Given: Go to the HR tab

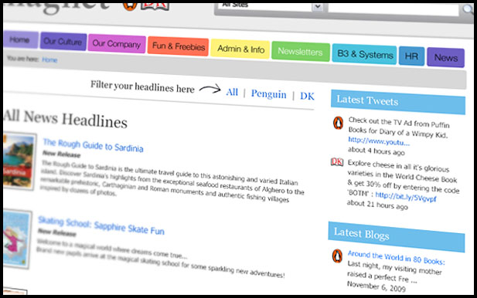Looking at the screenshot, I should pos(411,56).
